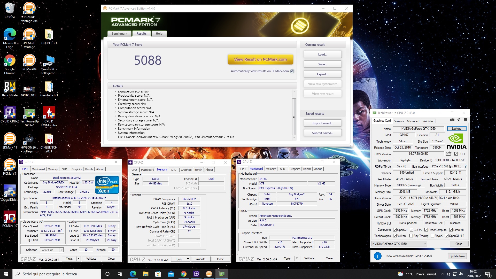Screen dimensions: 496x279
Task: Toggle DirectCompute checkbox in GPU-Z
Action: 426,230
